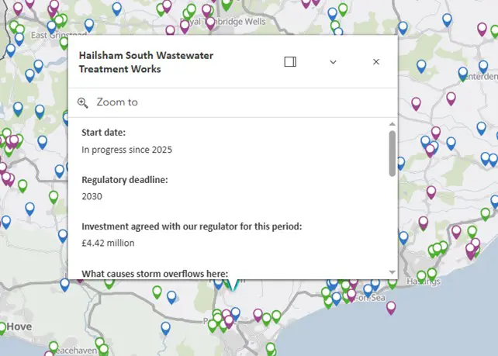
Task: Select southernmost purple pin near Hastings
Action: click(391, 308)
